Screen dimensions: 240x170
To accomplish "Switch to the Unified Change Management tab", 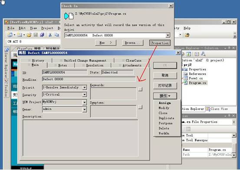I will click(x=83, y=60).
